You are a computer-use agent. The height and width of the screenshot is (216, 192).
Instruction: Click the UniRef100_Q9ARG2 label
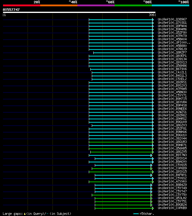click(172, 119)
